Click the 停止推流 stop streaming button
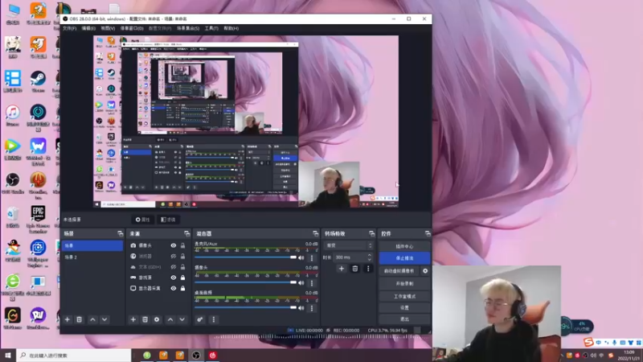Image resolution: width=643 pixels, height=362 pixels. (x=404, y=258)
